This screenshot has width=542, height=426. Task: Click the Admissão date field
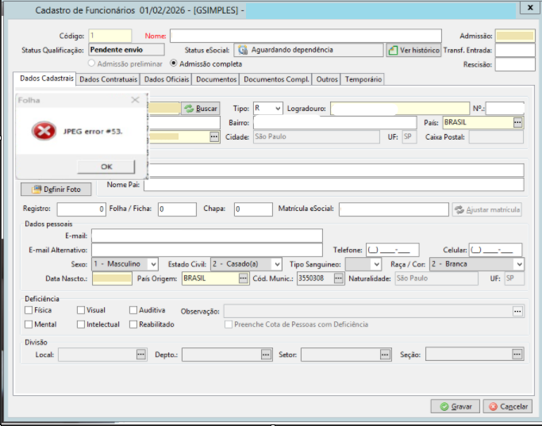coord(515,36)
